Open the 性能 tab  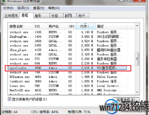pos(56,16)
